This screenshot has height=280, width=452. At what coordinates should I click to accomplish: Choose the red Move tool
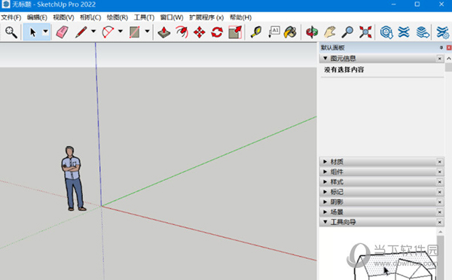[x=200, y=32]
